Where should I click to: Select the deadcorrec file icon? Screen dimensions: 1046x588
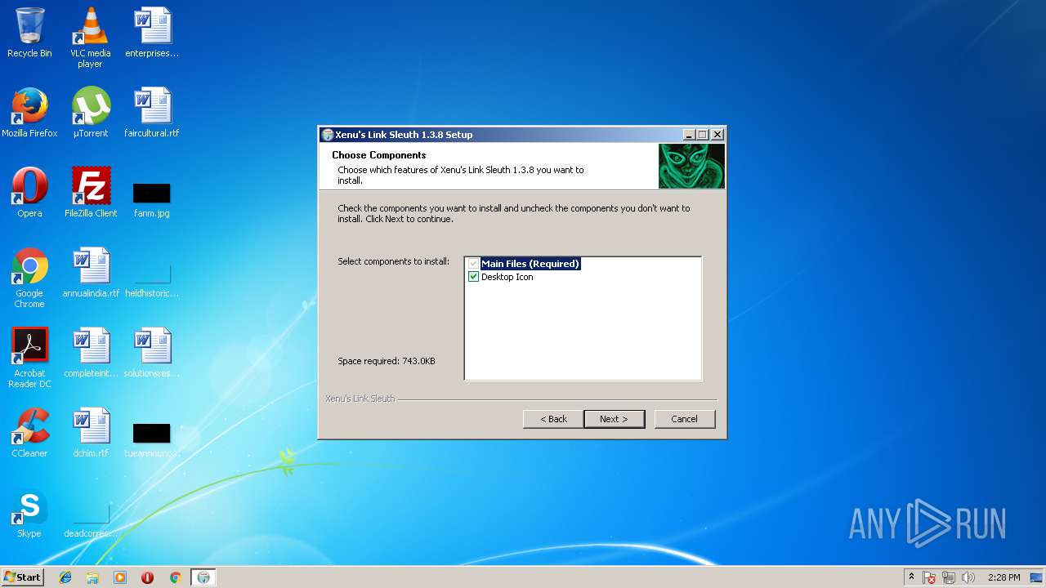(x=91, y=519)
